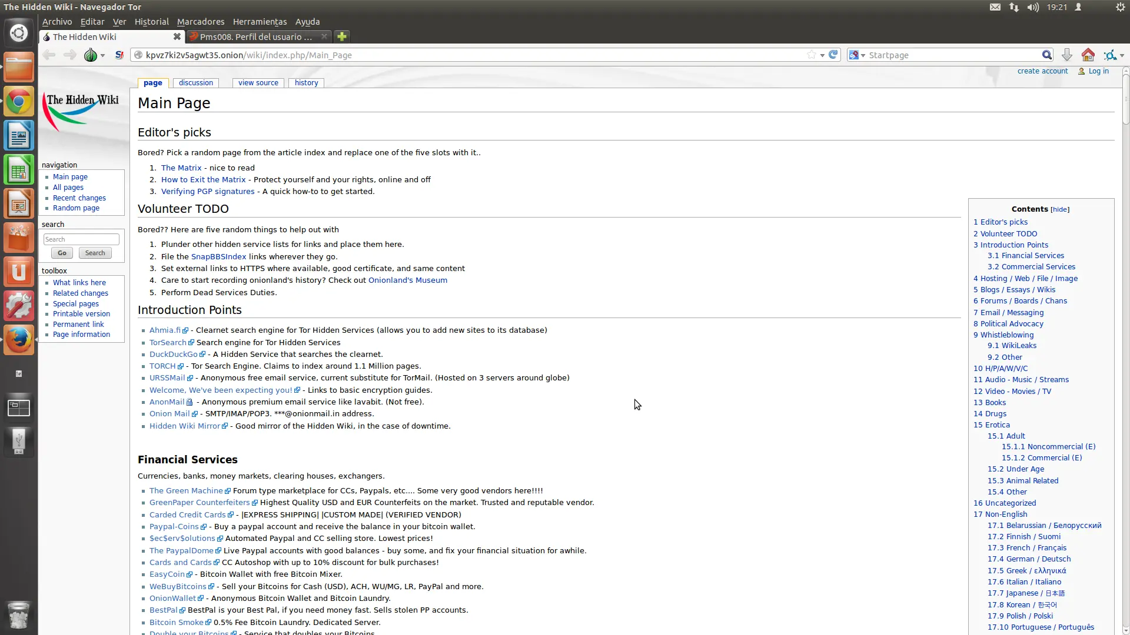Go back with the browser back arrow
Viewport: 1130px width, 635px height.
[49, 55]
